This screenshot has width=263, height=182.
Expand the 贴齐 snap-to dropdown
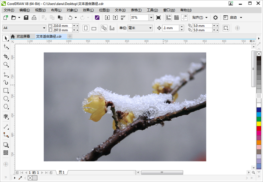point(206,18)
